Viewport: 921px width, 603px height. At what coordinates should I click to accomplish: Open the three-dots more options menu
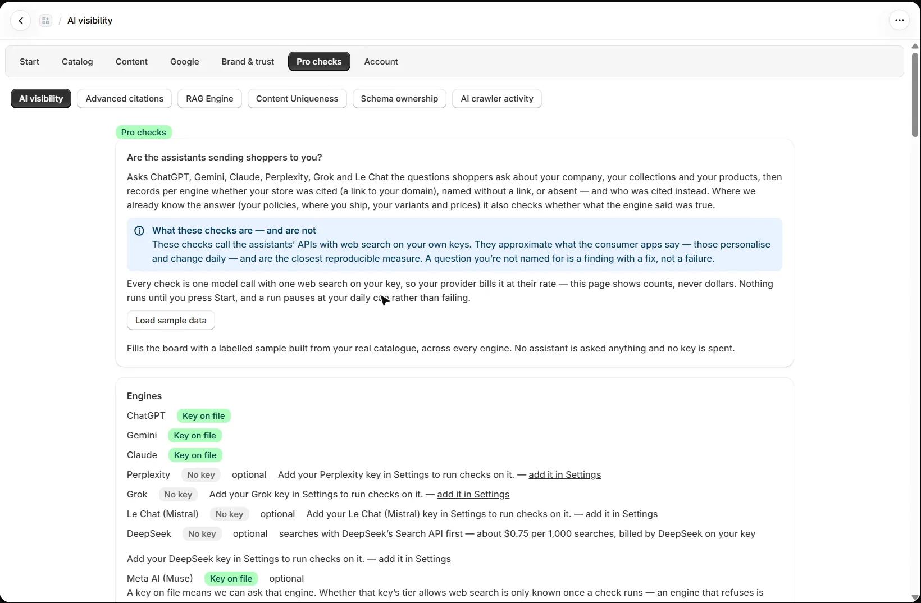tap(899, 21)
